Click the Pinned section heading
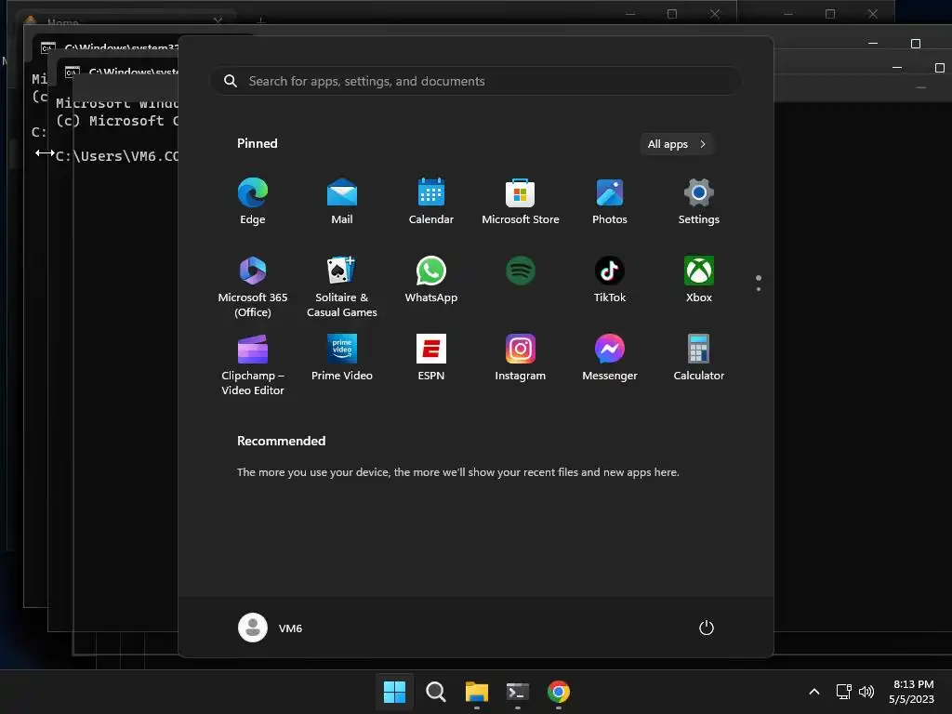 point(257,143)
